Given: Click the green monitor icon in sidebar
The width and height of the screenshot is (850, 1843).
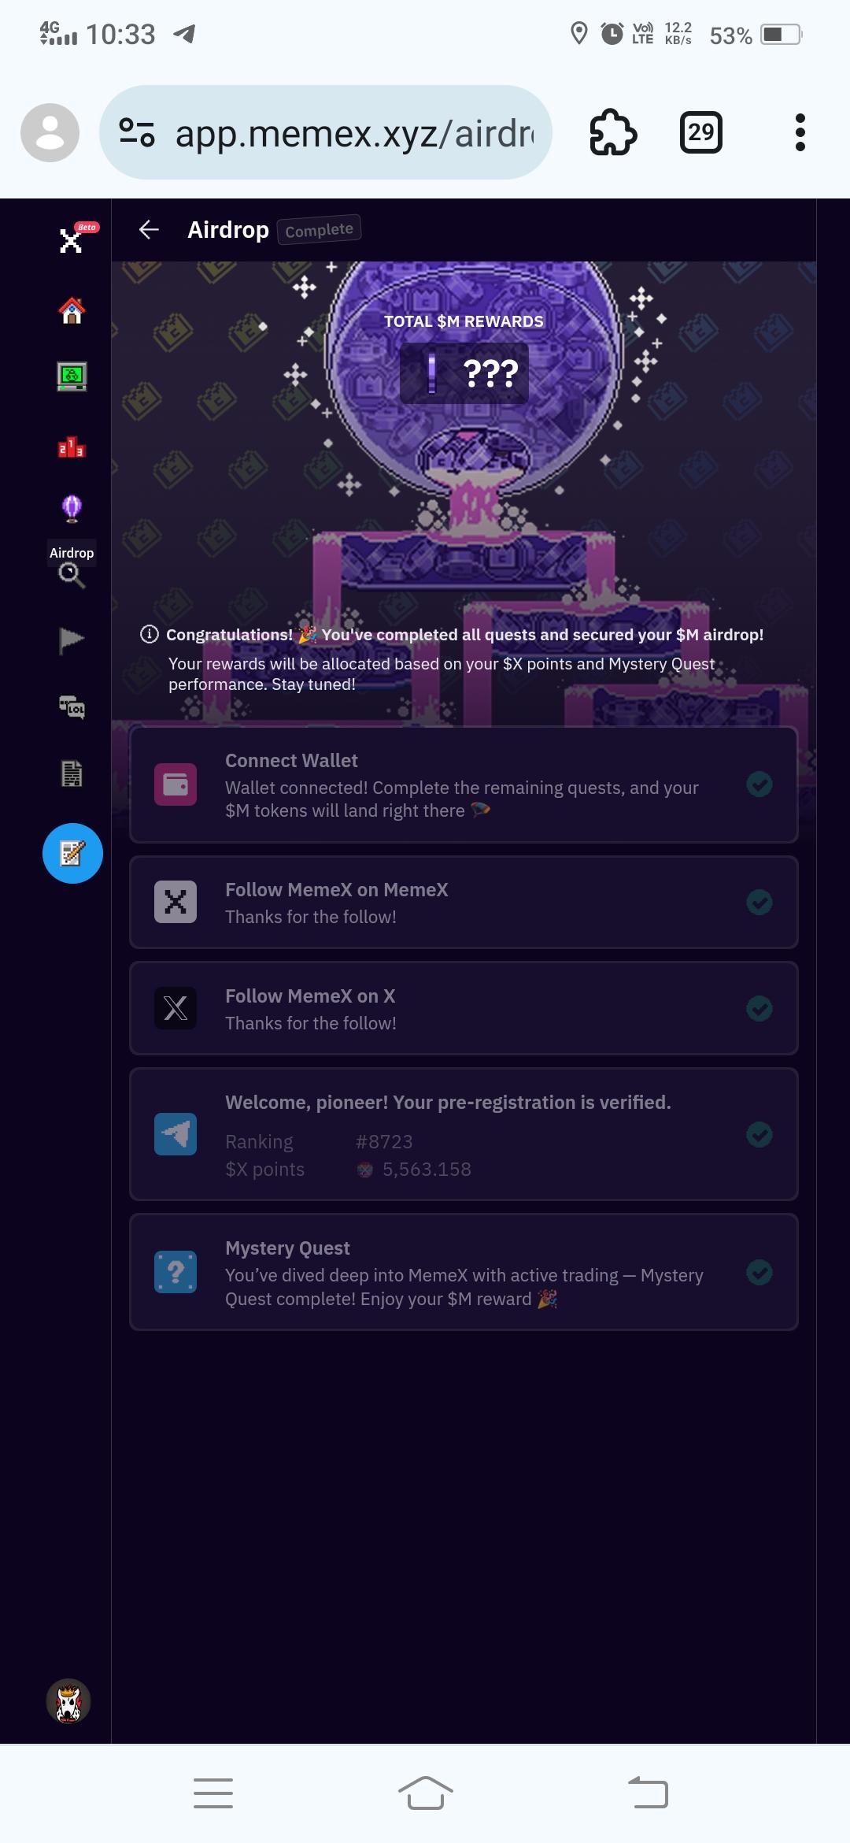Looking at the screenshot, I should tap(72, 376).
